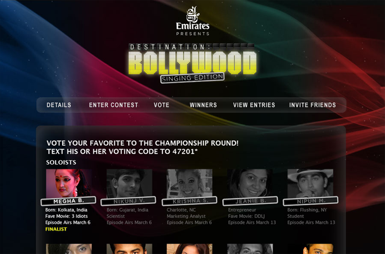385x254 pixels.
Task: Go to Enter Contest page
Action: coord(113,105)
